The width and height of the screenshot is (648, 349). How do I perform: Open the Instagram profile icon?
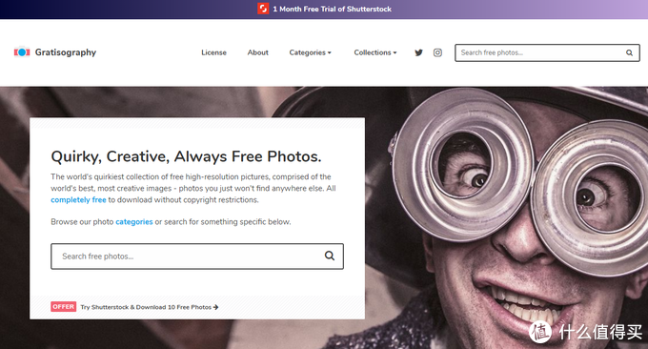coord(437,52)
